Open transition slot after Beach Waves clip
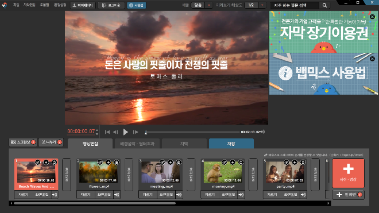 click(67, 175)
